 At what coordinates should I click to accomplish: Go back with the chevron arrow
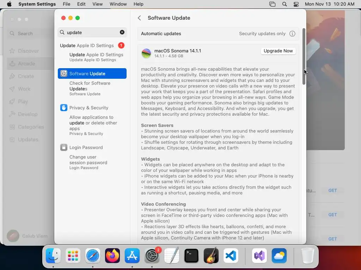coord(139,18)
